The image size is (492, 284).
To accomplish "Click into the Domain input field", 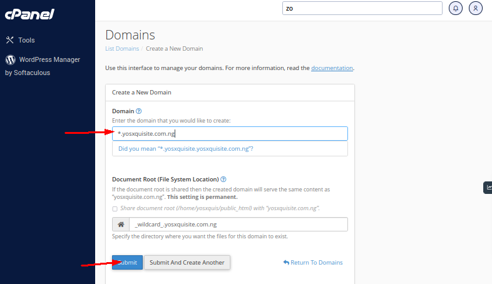I will tap(230, 133).
